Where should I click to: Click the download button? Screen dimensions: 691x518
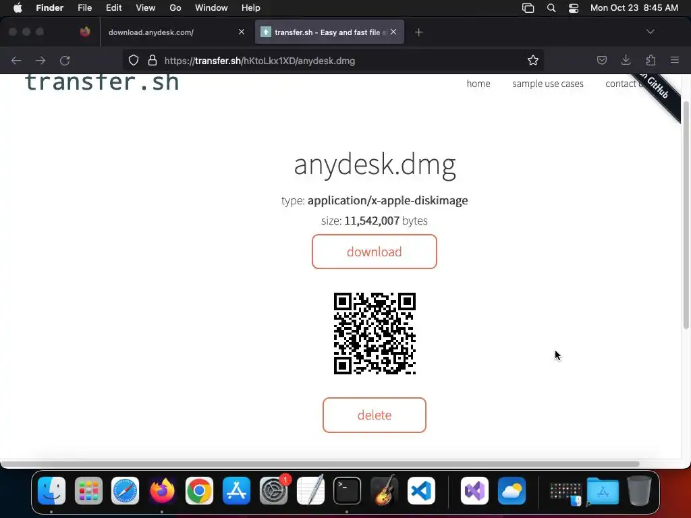(x=374, y=252)
